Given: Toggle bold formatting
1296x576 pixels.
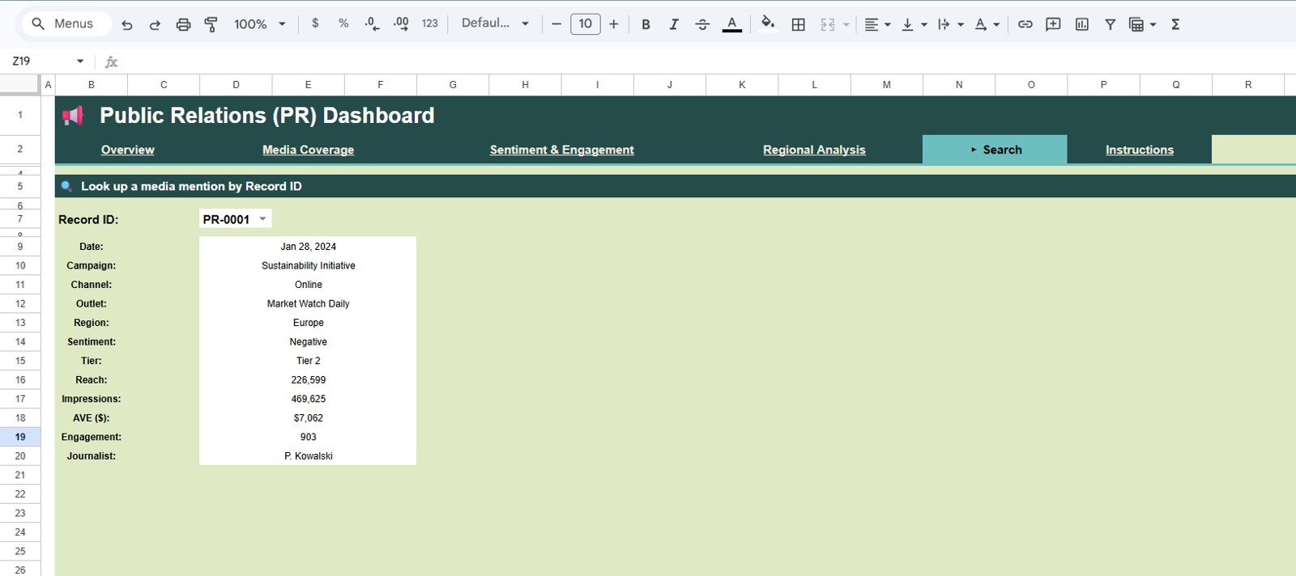Looking at the screenshot, I should 646,24.
